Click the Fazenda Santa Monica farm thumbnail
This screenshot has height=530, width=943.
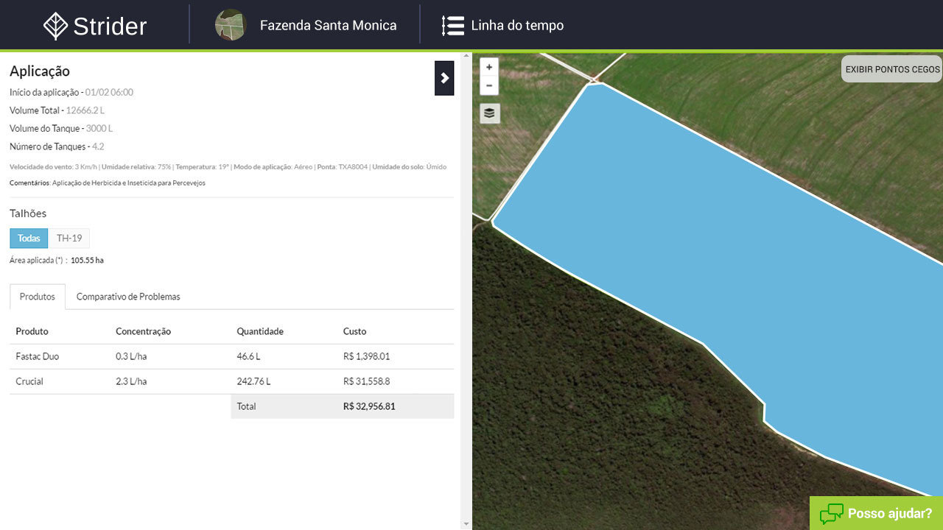tap(230, 25)
